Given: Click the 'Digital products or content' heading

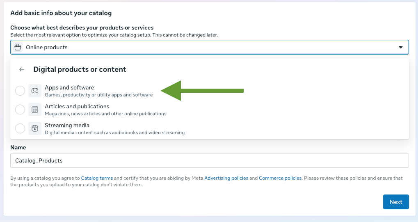Looking at the screenshot, I should [80, 69].
